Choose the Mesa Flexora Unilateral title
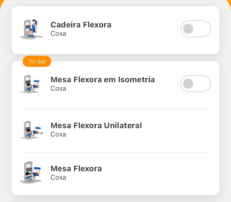The image size is (231, 202). (96, 125)
